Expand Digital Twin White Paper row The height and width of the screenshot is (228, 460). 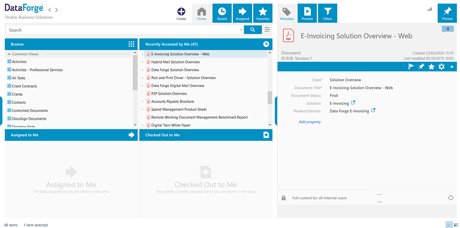[142, 125]
